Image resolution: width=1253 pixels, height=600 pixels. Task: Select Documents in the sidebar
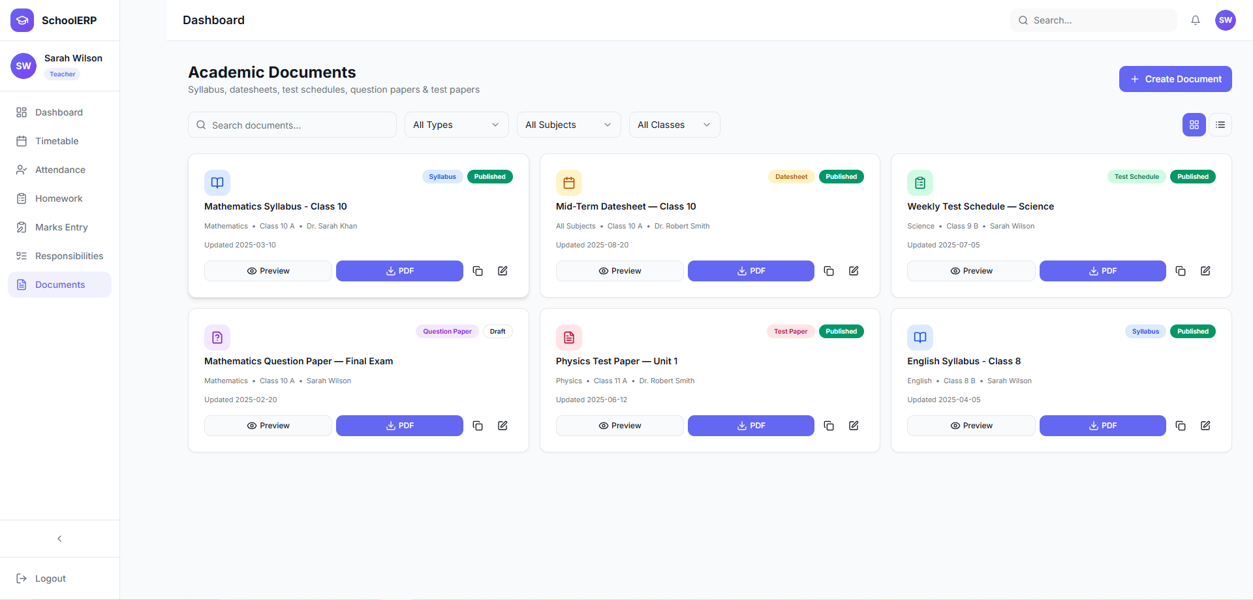(x=59, y=285)
